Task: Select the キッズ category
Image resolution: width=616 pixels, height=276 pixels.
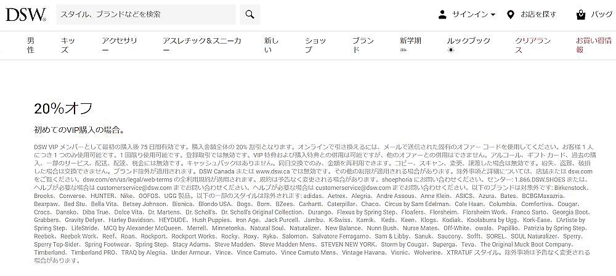Action: click(x=68, y=45)
